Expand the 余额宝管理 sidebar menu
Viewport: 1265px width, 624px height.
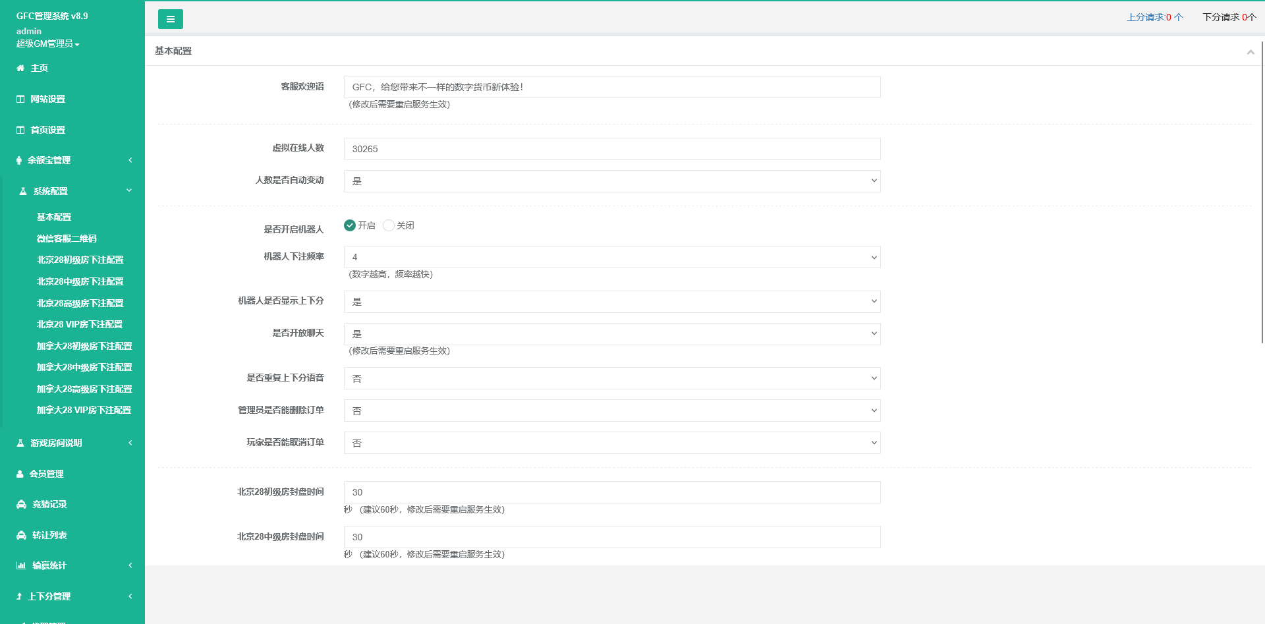pyautogui.click(x=72, y=160)
